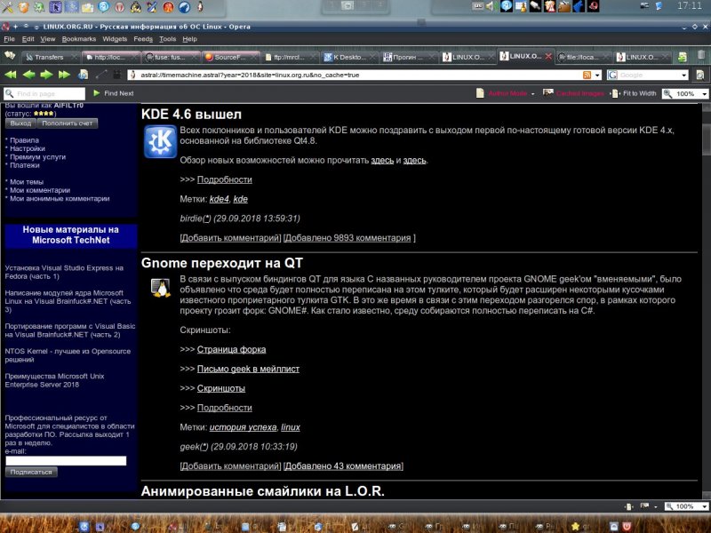Click the Пополнить счет button
The image size is (711, 533).
(68, 123)
